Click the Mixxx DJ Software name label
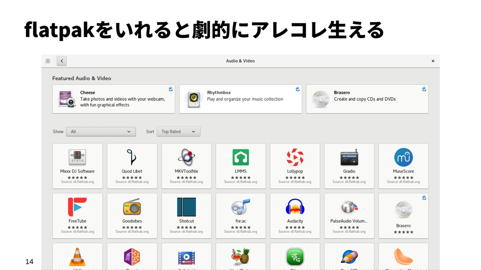The height and width of the screenshot is (270, 481). click(77, 171)
